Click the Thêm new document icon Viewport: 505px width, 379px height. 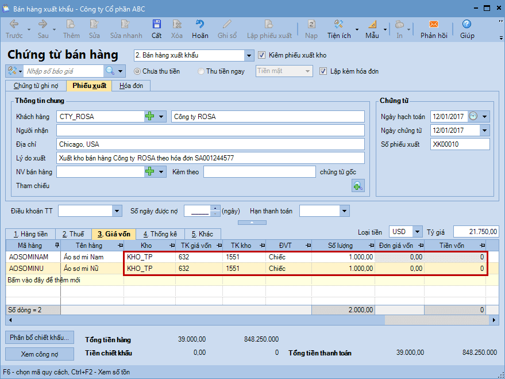(x=71, y=24)
